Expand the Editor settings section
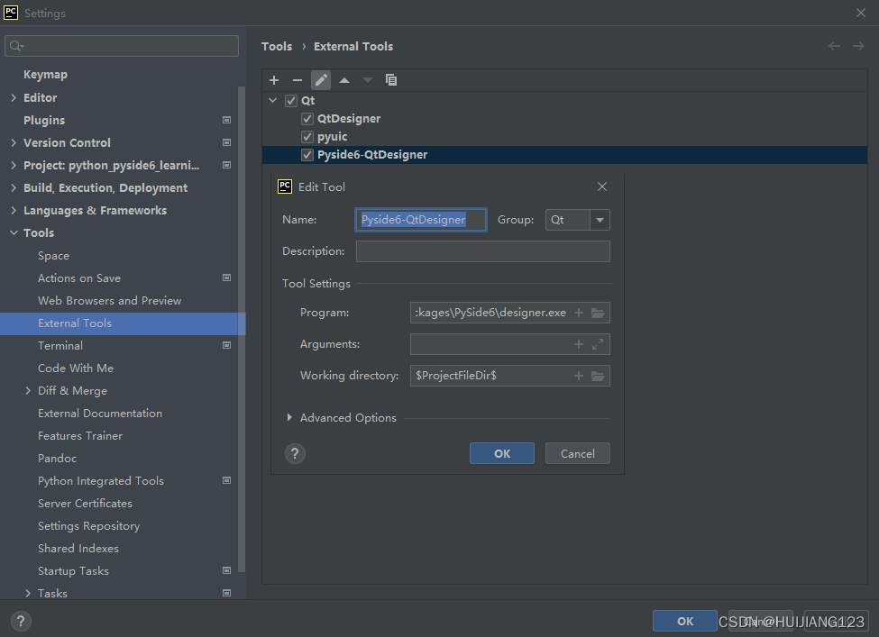 [14, 97]
